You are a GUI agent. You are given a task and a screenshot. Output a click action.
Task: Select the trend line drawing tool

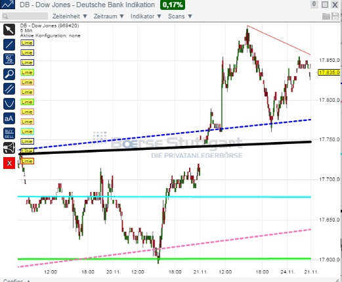[9, 45]
